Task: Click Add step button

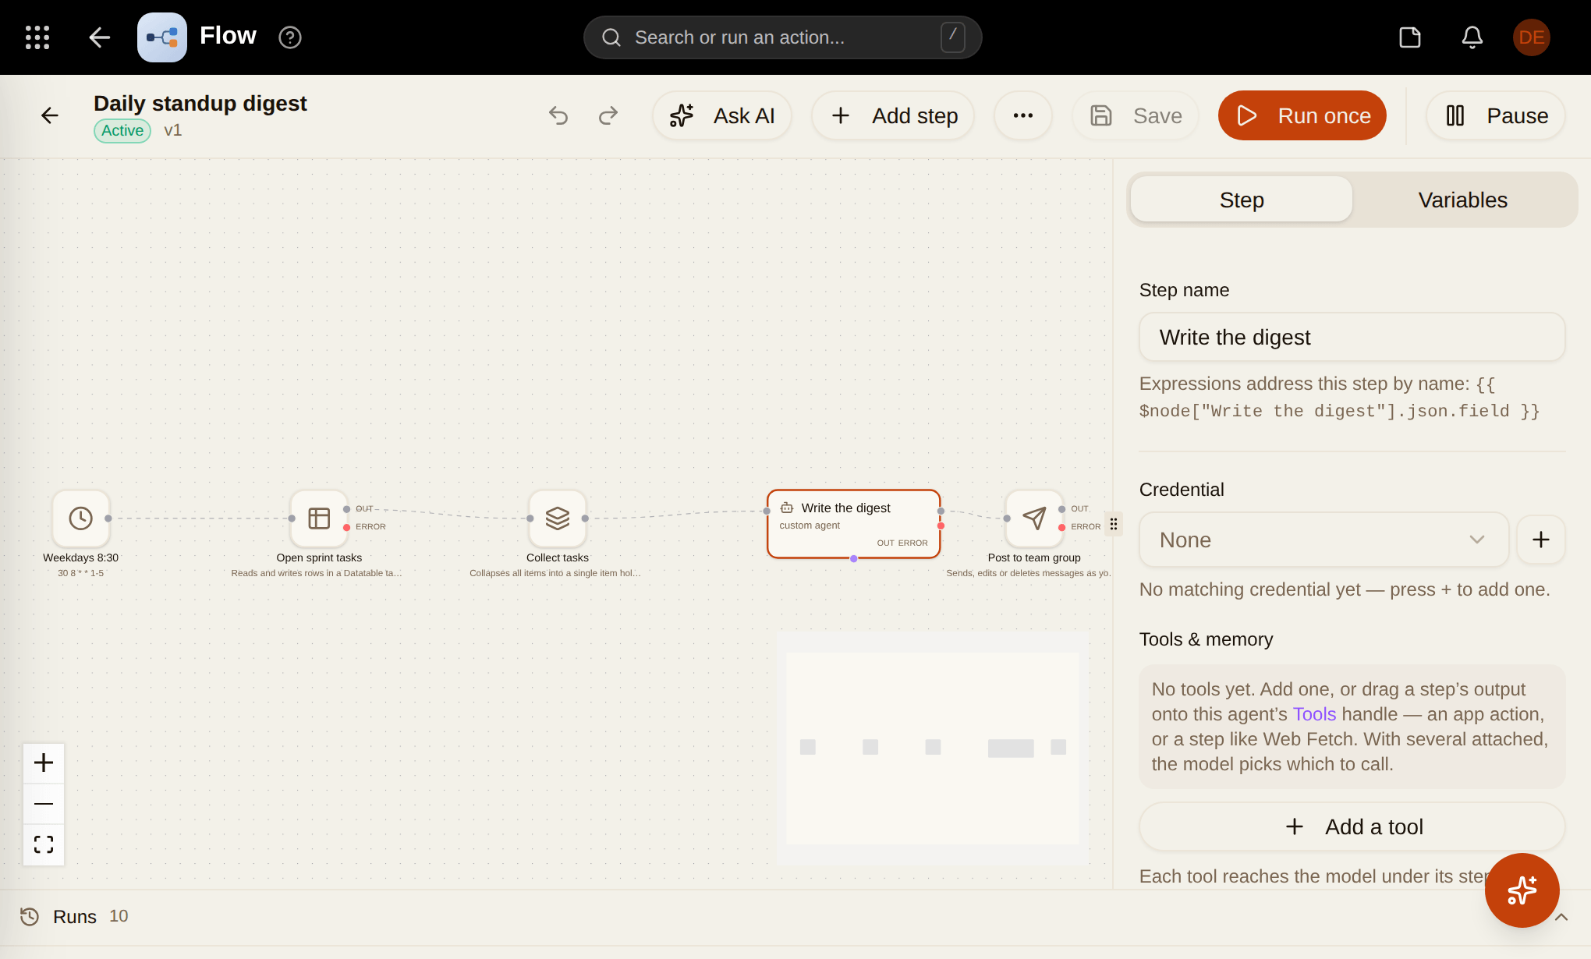Action: coord(893,115)
